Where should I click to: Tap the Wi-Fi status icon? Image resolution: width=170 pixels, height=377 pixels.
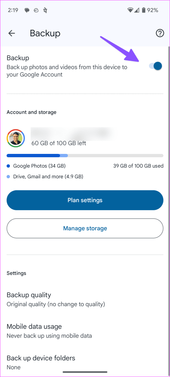point(131,10)
